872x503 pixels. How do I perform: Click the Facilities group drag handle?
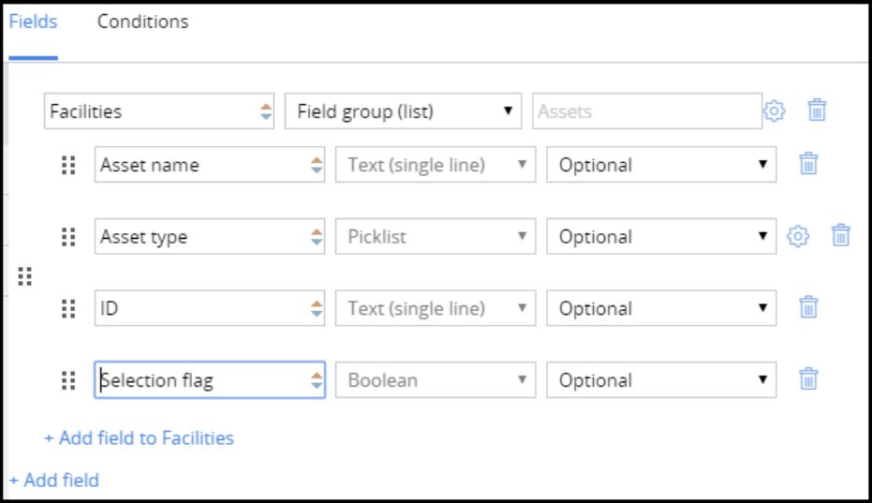click(x=25, y=276)
